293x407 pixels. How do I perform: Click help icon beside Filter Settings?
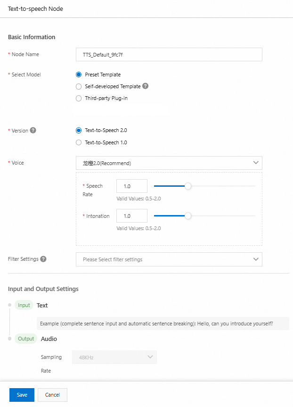(43, 259)
